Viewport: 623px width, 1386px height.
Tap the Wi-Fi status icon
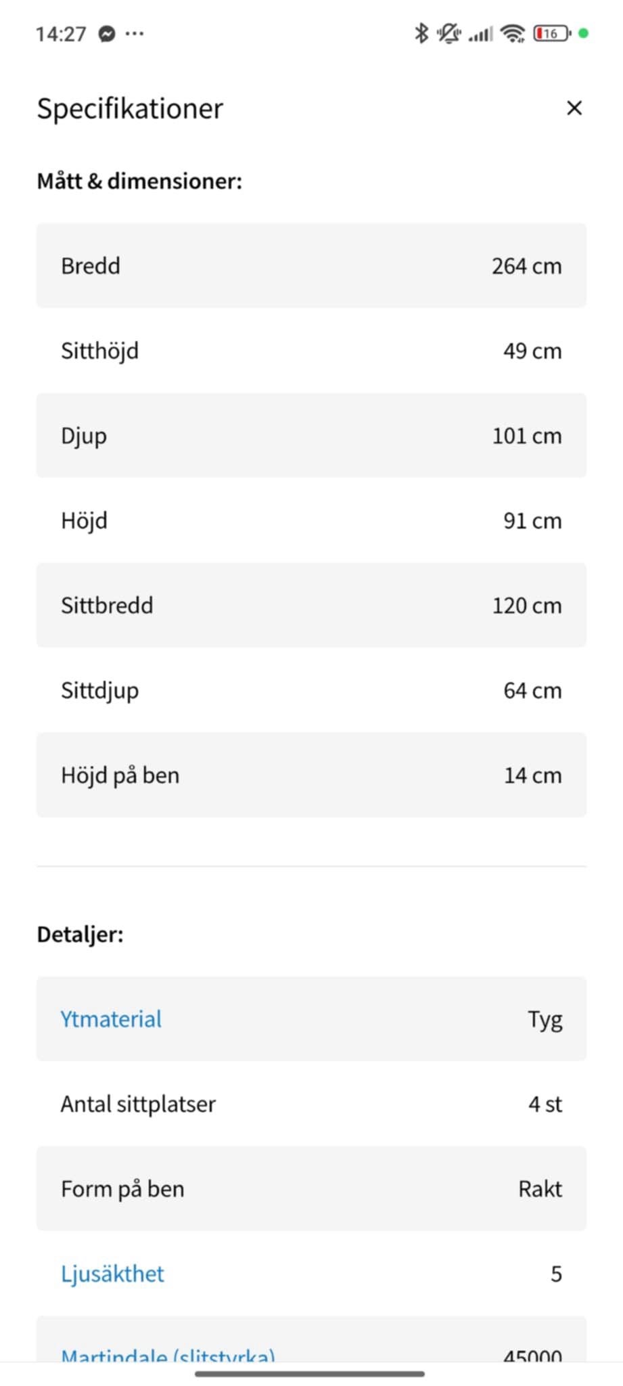pyautogui.click(x=513, y=32)
